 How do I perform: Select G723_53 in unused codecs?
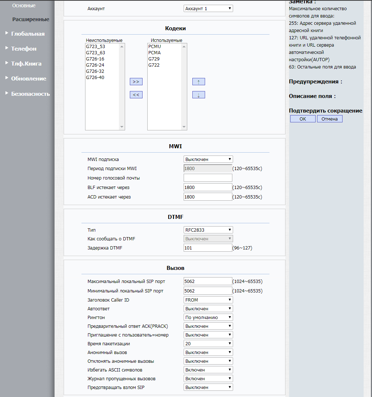coord(102,46)
